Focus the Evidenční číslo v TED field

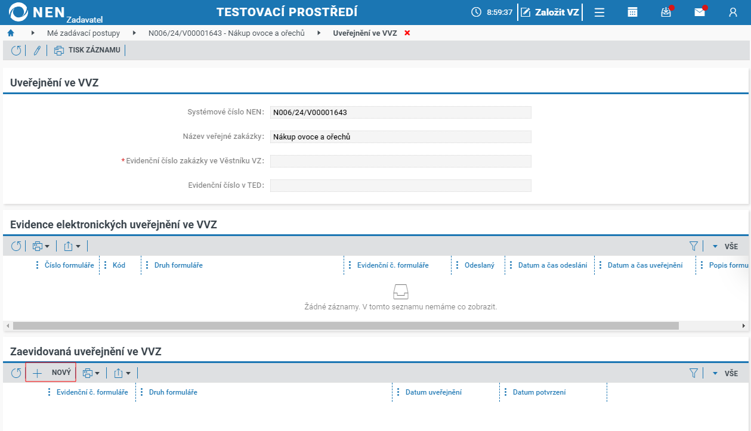[400, 185]
